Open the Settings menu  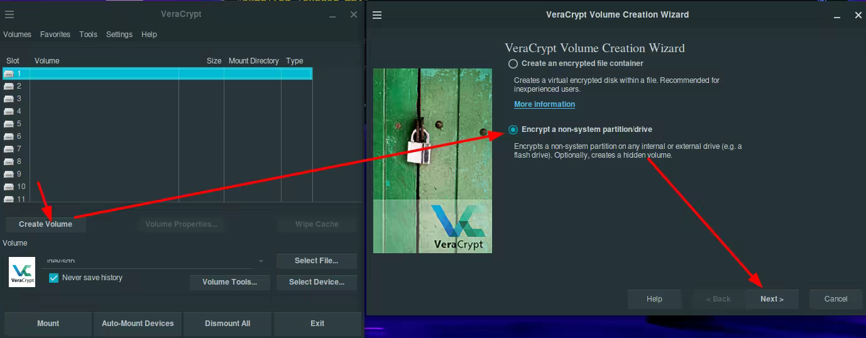(119, 35)
